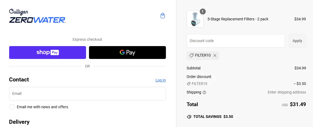
Task: Click the Express checkout heading
Action: pyautogui.click(x=87, y=39)
